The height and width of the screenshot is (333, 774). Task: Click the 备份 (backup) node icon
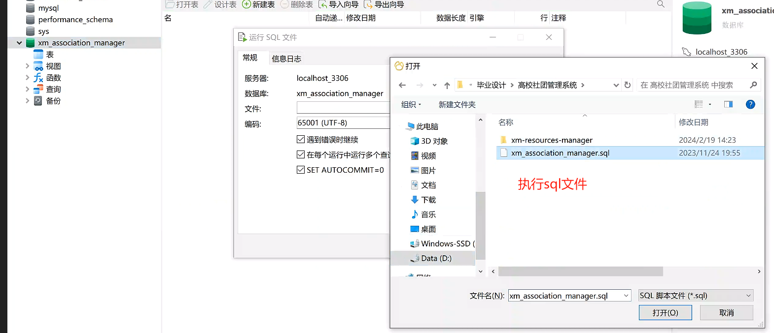click(x=38, y=101)
